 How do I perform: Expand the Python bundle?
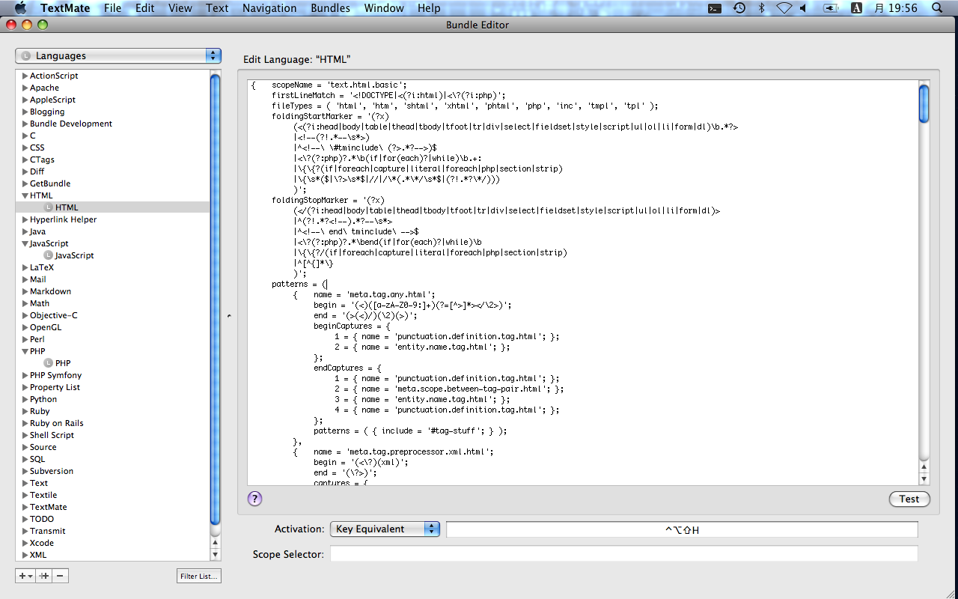25,399
